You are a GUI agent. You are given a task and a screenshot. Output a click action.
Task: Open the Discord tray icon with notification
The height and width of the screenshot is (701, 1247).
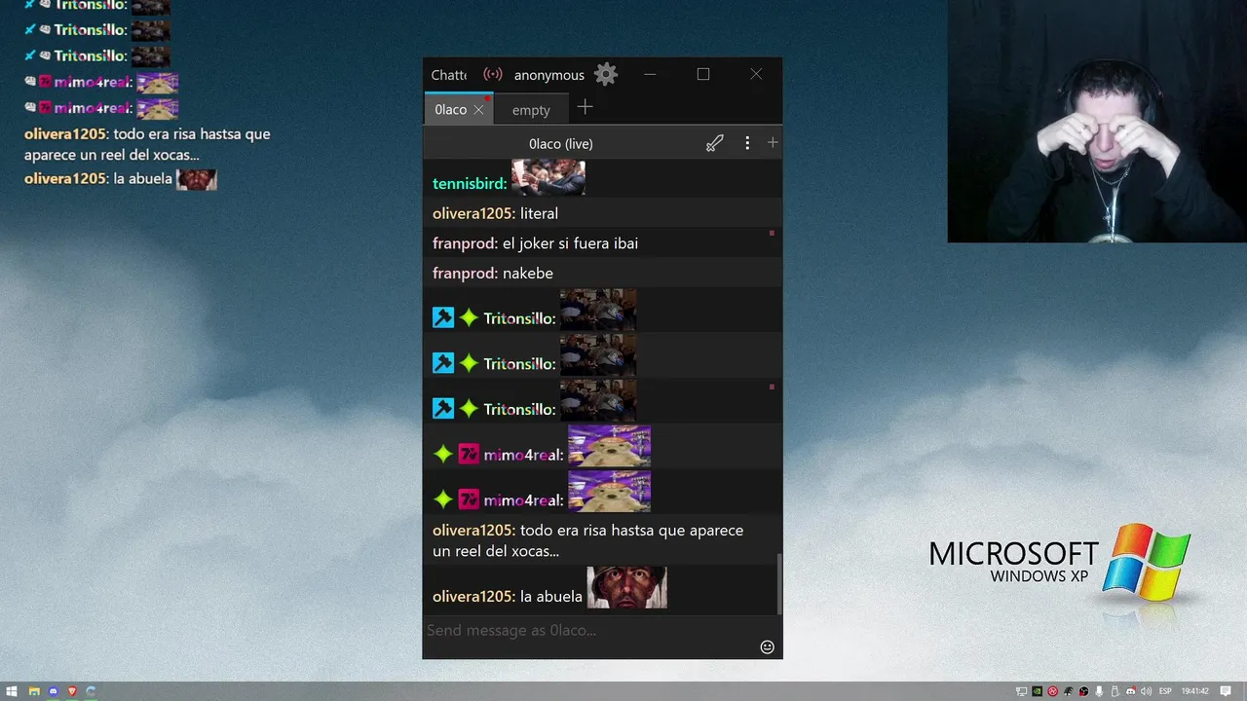pos(1131,691)
